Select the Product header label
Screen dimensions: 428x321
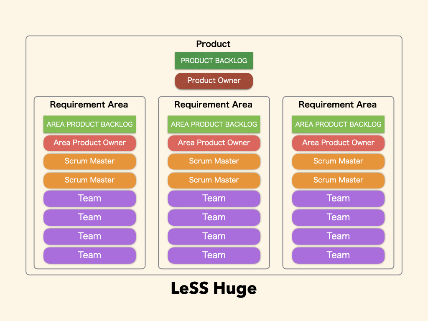click(x=214, y=44)
